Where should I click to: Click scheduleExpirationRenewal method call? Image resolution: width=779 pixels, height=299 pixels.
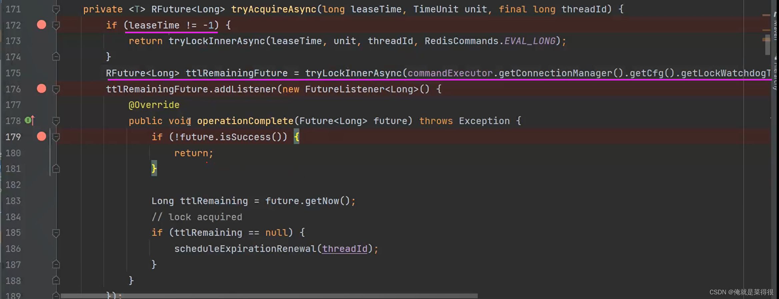click(245, 248)
